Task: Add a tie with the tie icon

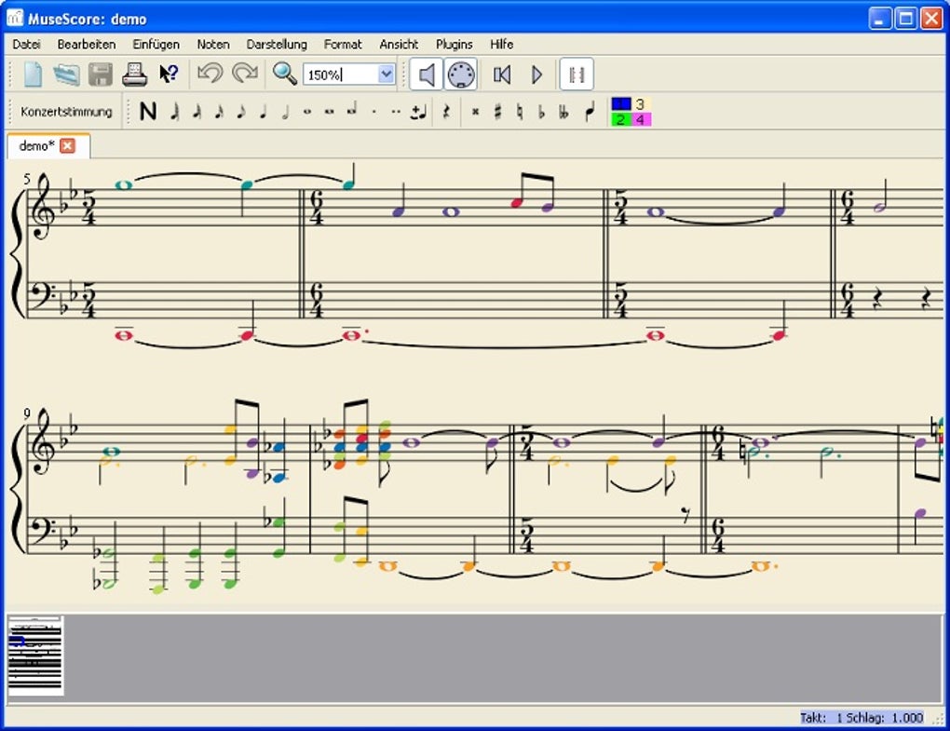Action: click(418, 112)
